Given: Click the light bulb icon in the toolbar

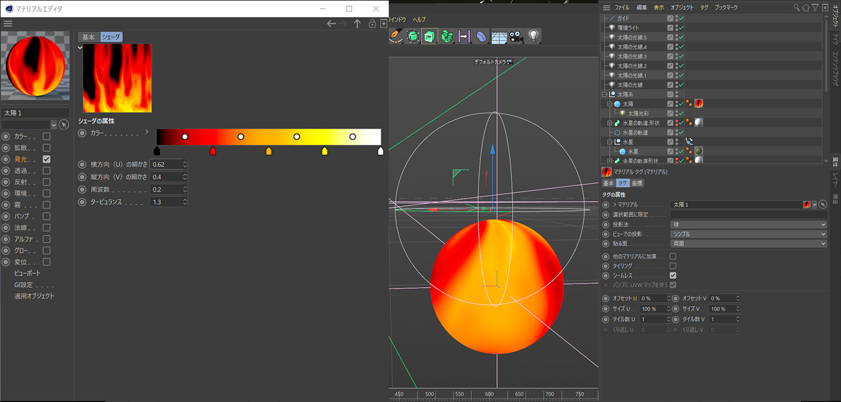Looking at the screenshot, I should (533, 36).
